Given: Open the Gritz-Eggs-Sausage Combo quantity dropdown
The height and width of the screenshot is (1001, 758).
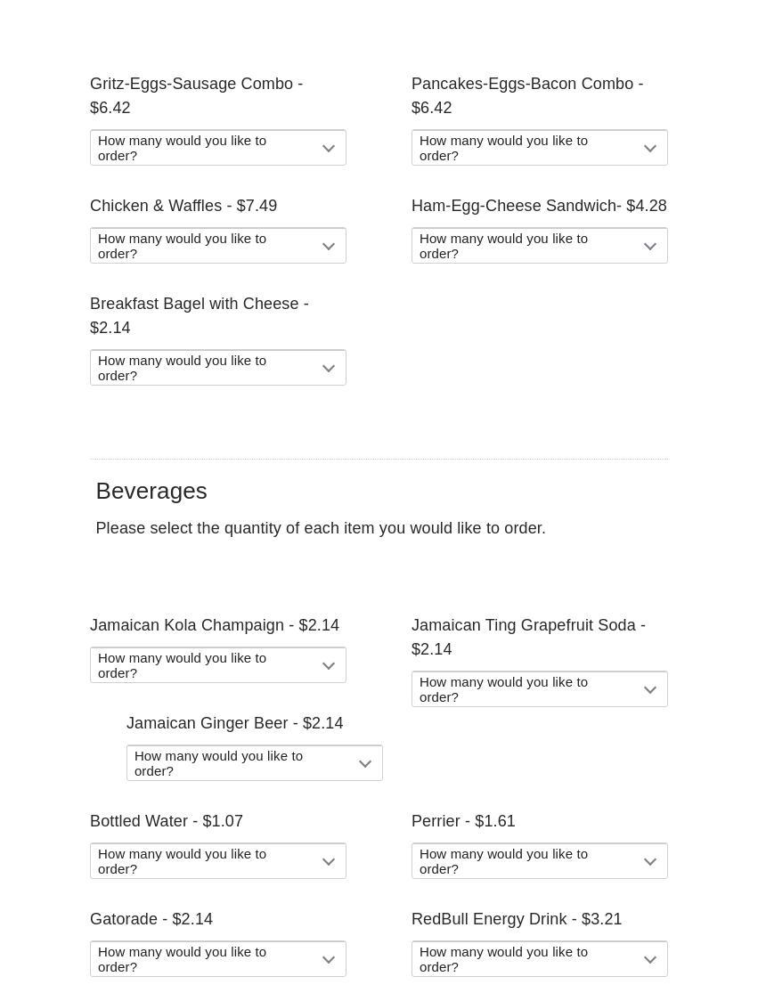Looking at the screenshot, I should point(217,148).
